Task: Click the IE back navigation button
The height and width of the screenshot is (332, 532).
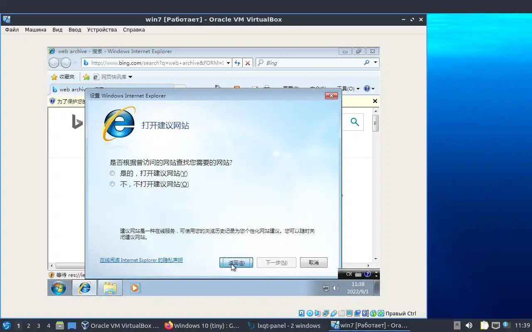Action: point(54,63)
